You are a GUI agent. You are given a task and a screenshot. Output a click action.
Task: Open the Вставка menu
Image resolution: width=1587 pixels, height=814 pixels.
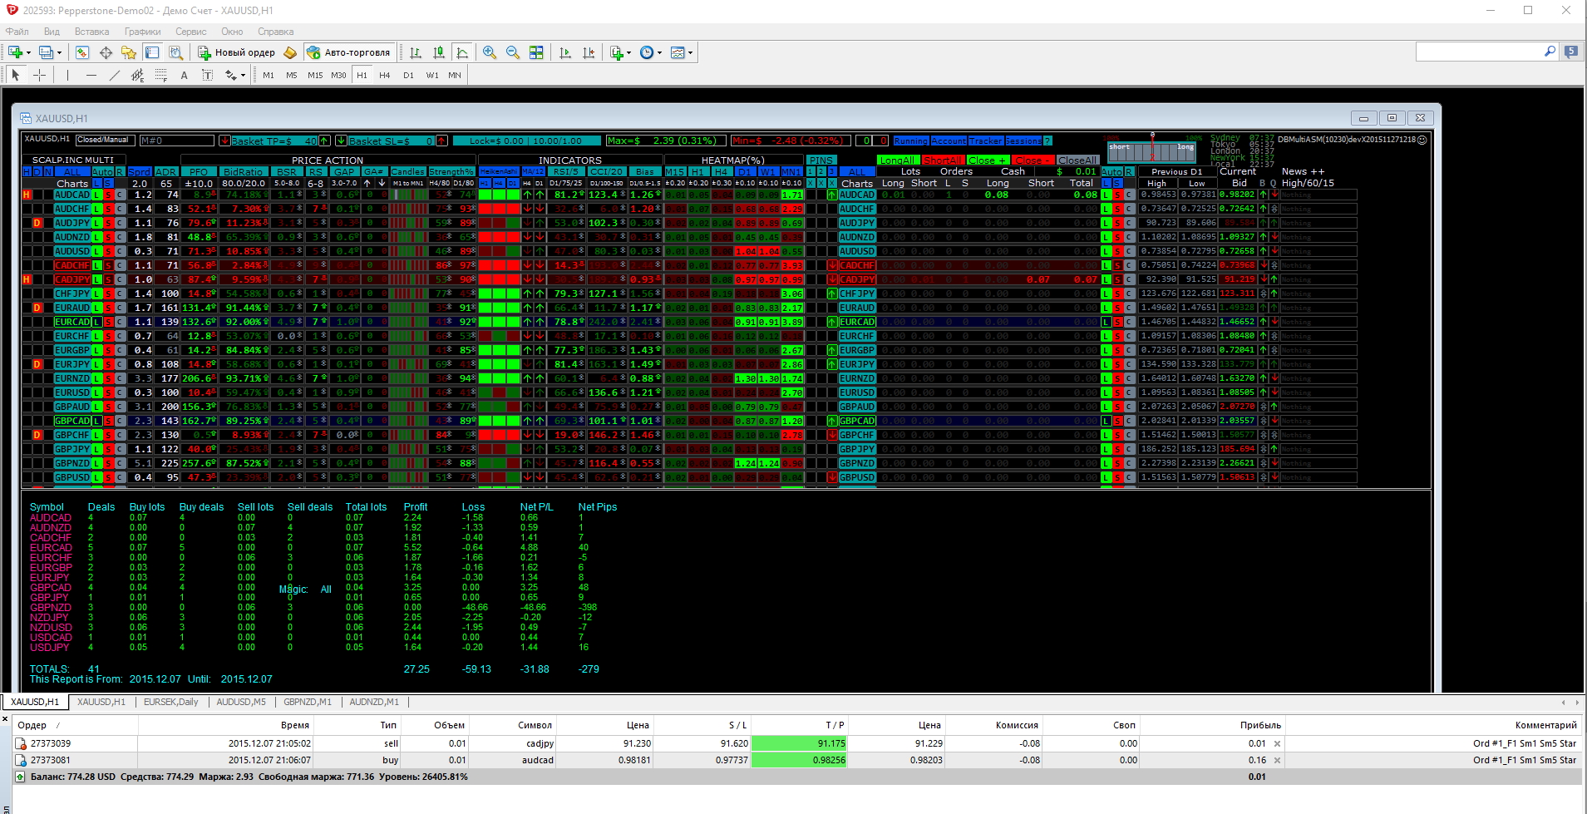tap(91, 32)
